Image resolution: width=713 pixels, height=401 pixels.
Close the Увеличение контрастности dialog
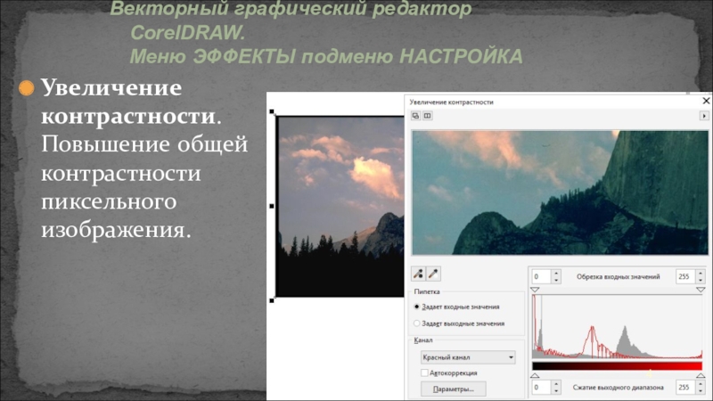coord(706,101)
